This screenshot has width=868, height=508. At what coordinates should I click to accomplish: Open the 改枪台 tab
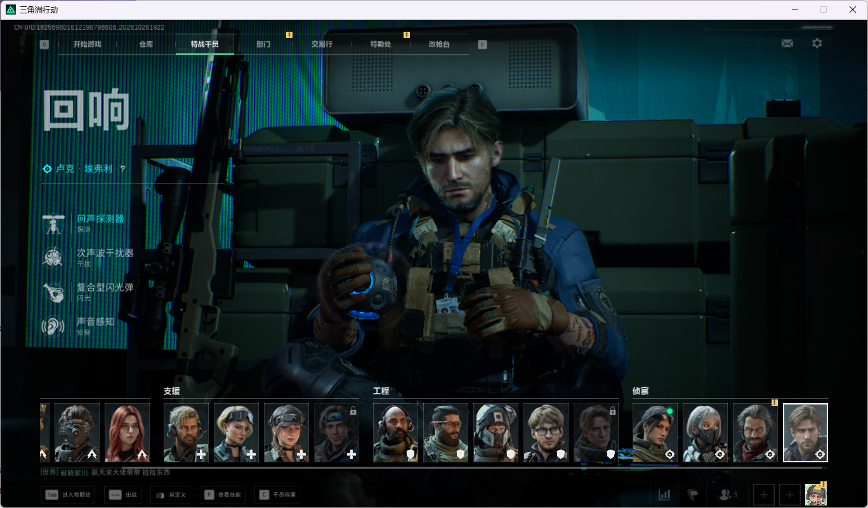coord(439,44)
